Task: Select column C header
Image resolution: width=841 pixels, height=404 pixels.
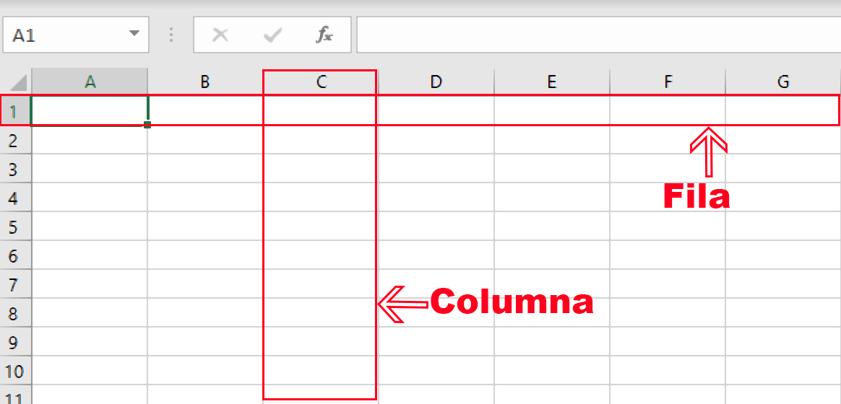Action: [x=321, y=82]
